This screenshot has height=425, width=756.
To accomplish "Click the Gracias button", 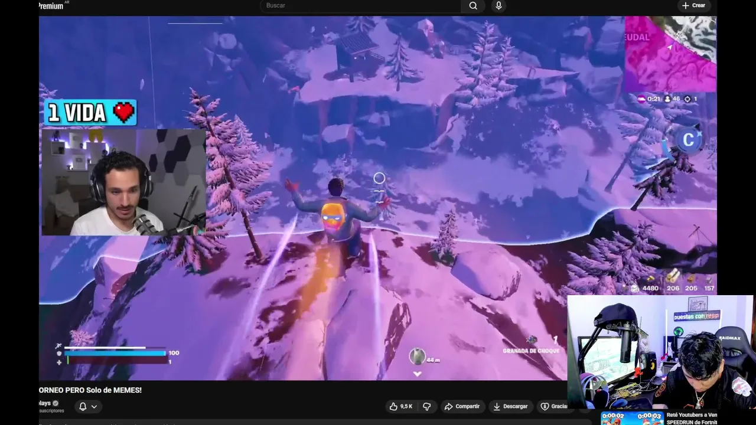I will 553,406.
